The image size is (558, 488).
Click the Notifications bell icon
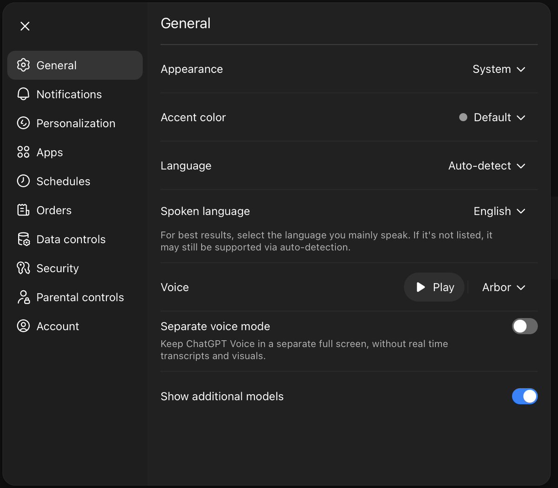(x=23, y=94)
